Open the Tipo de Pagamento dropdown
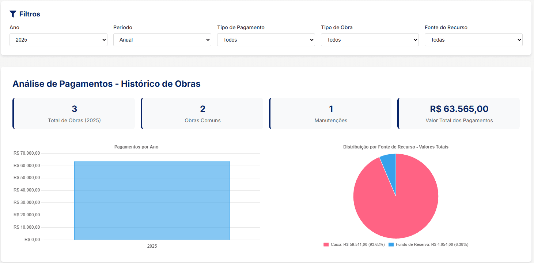This screenshot has height=263, width=534. [x=266, y=40]
